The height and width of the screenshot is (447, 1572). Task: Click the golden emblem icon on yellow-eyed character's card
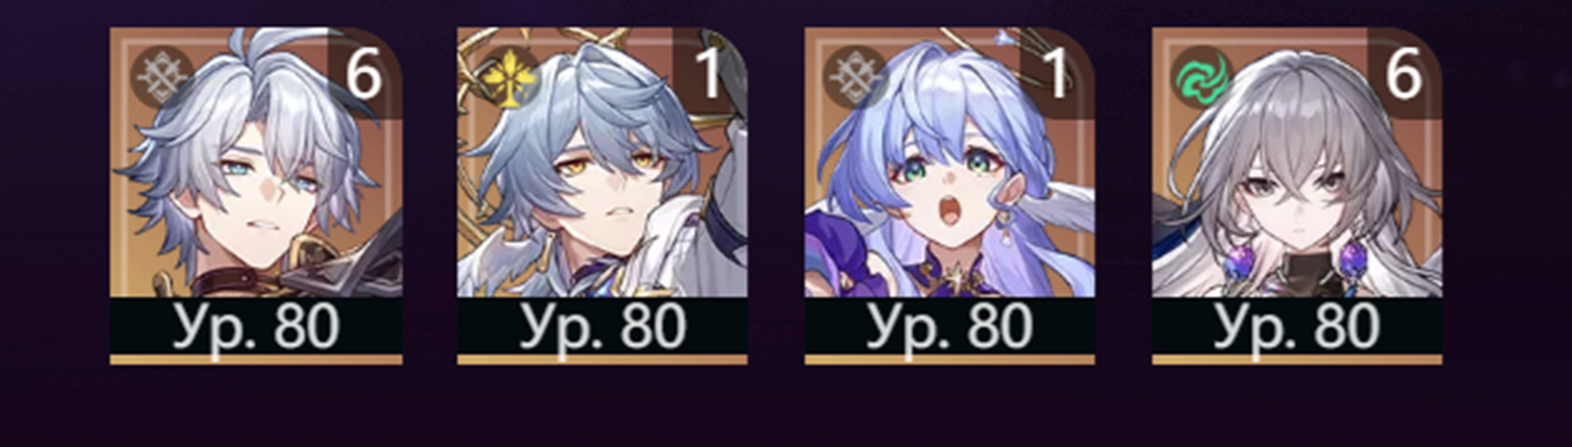pyautogui.click(x=511, y=77)
